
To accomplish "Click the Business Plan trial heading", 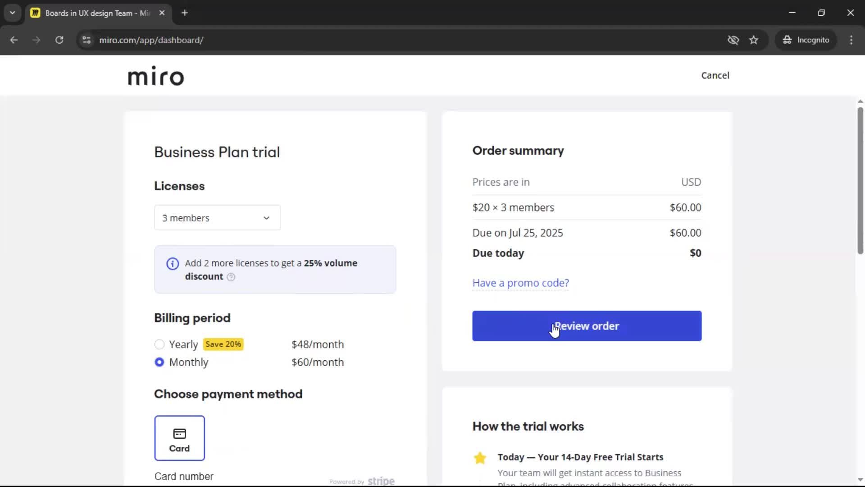I will pos(217,152).
